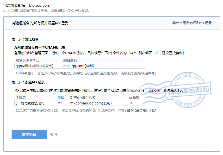The image size is (223, 155).
Task: Click the 主机名 column header
Action: (21, 98)
